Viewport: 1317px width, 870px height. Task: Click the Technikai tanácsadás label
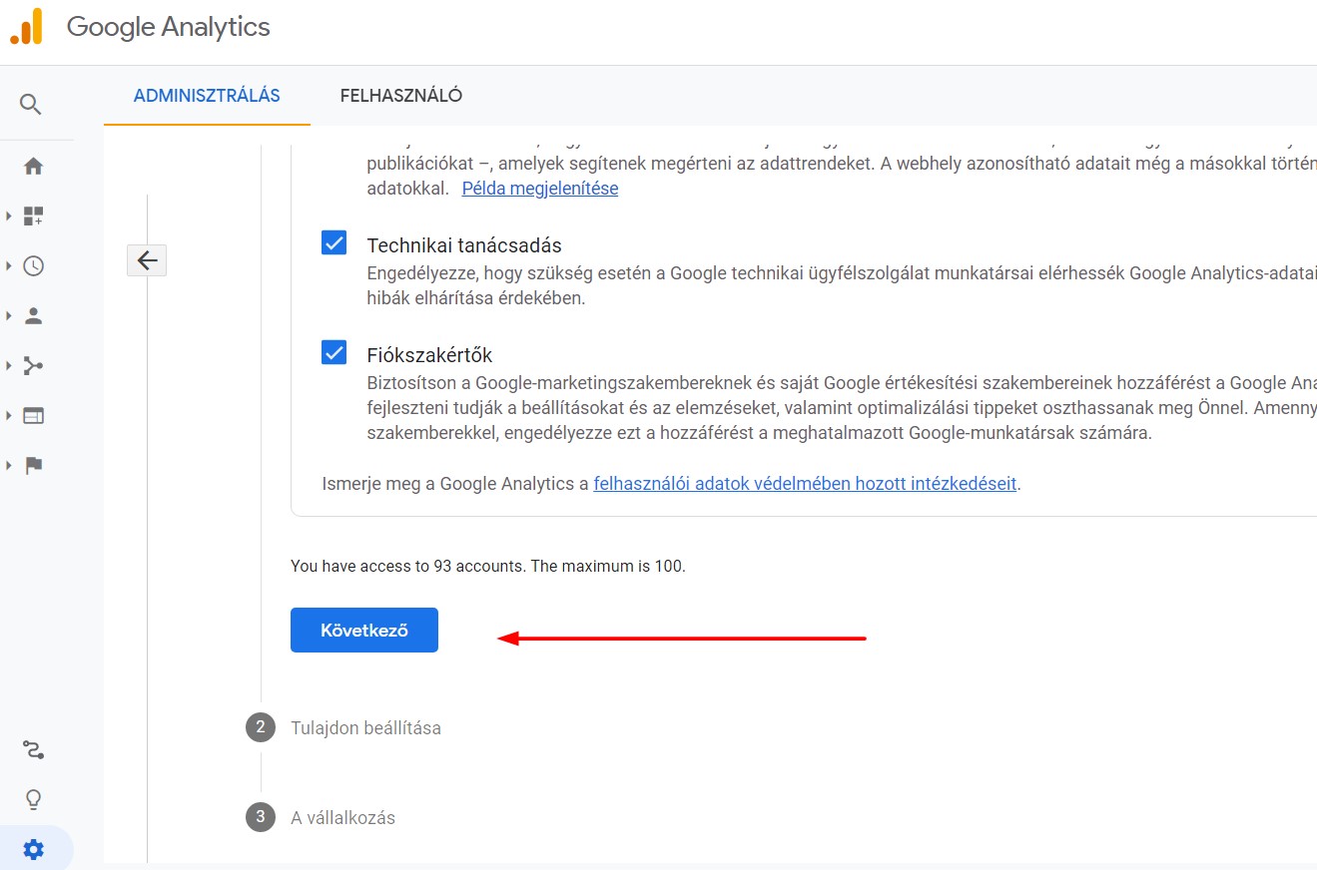click(x=464, y=245)
